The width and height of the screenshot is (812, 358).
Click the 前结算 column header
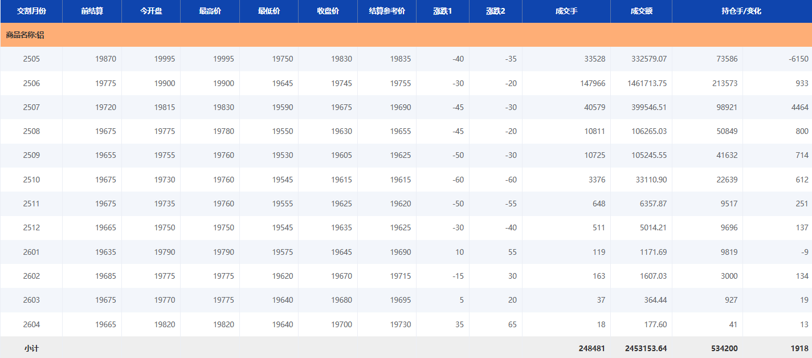tap(92, 11)
